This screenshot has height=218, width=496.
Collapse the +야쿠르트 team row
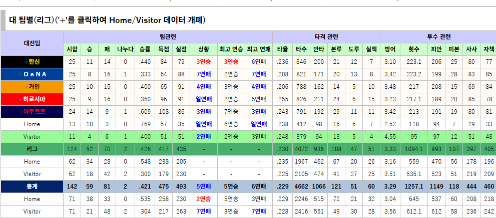pyautogui.click(x=32, y=112)
